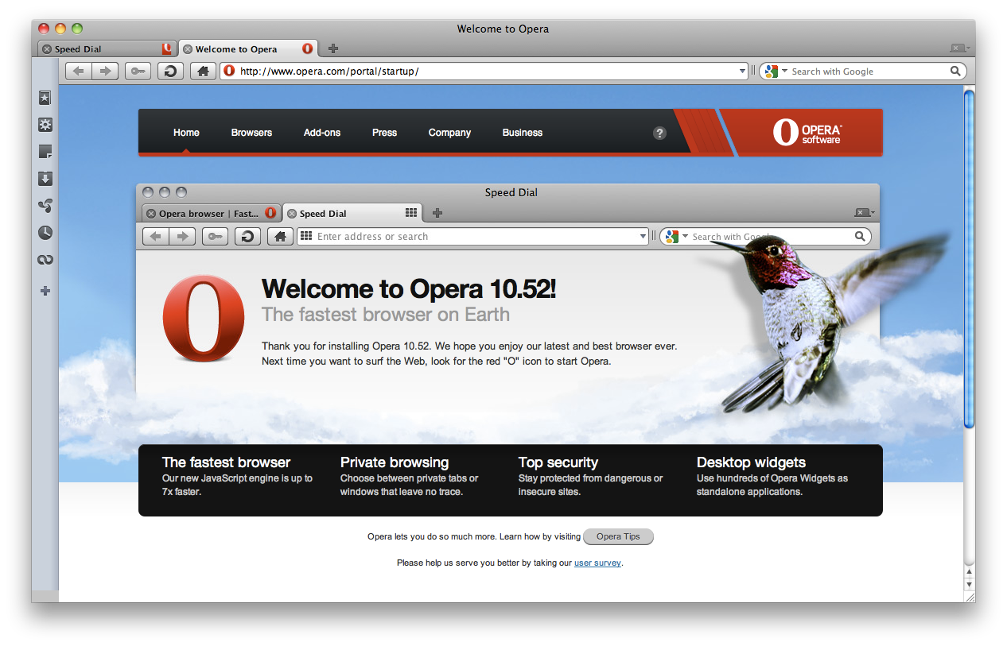Open the Notes panel
This screenshot has width=1007, height=646.
coord(45,152)
